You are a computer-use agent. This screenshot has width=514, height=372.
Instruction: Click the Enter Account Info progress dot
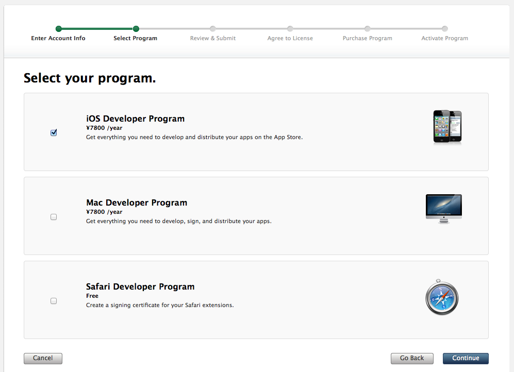tap(59, 29)
